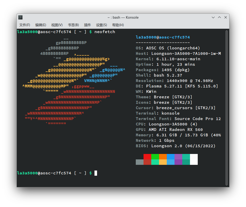The height and width of the screenshot is (207, 246).
Task: Click the bright red color block
Action: (147, 157)
